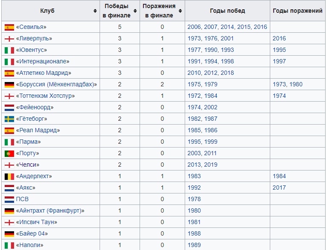Open year 2019 in Челси's wins
The height and width of the screenshot is (250, 326).
tap(211, 165)
